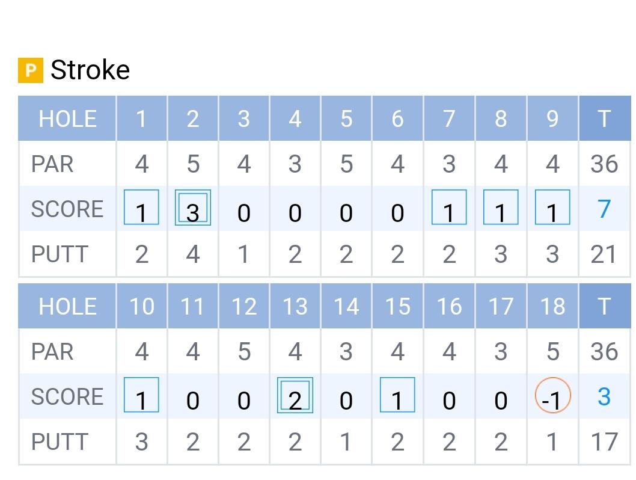Tap the putt count for hole 2
The width and height of the screenshot is (636, 480).
point(192,254)
